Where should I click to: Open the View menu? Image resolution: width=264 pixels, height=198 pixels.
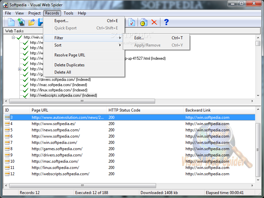19,13
